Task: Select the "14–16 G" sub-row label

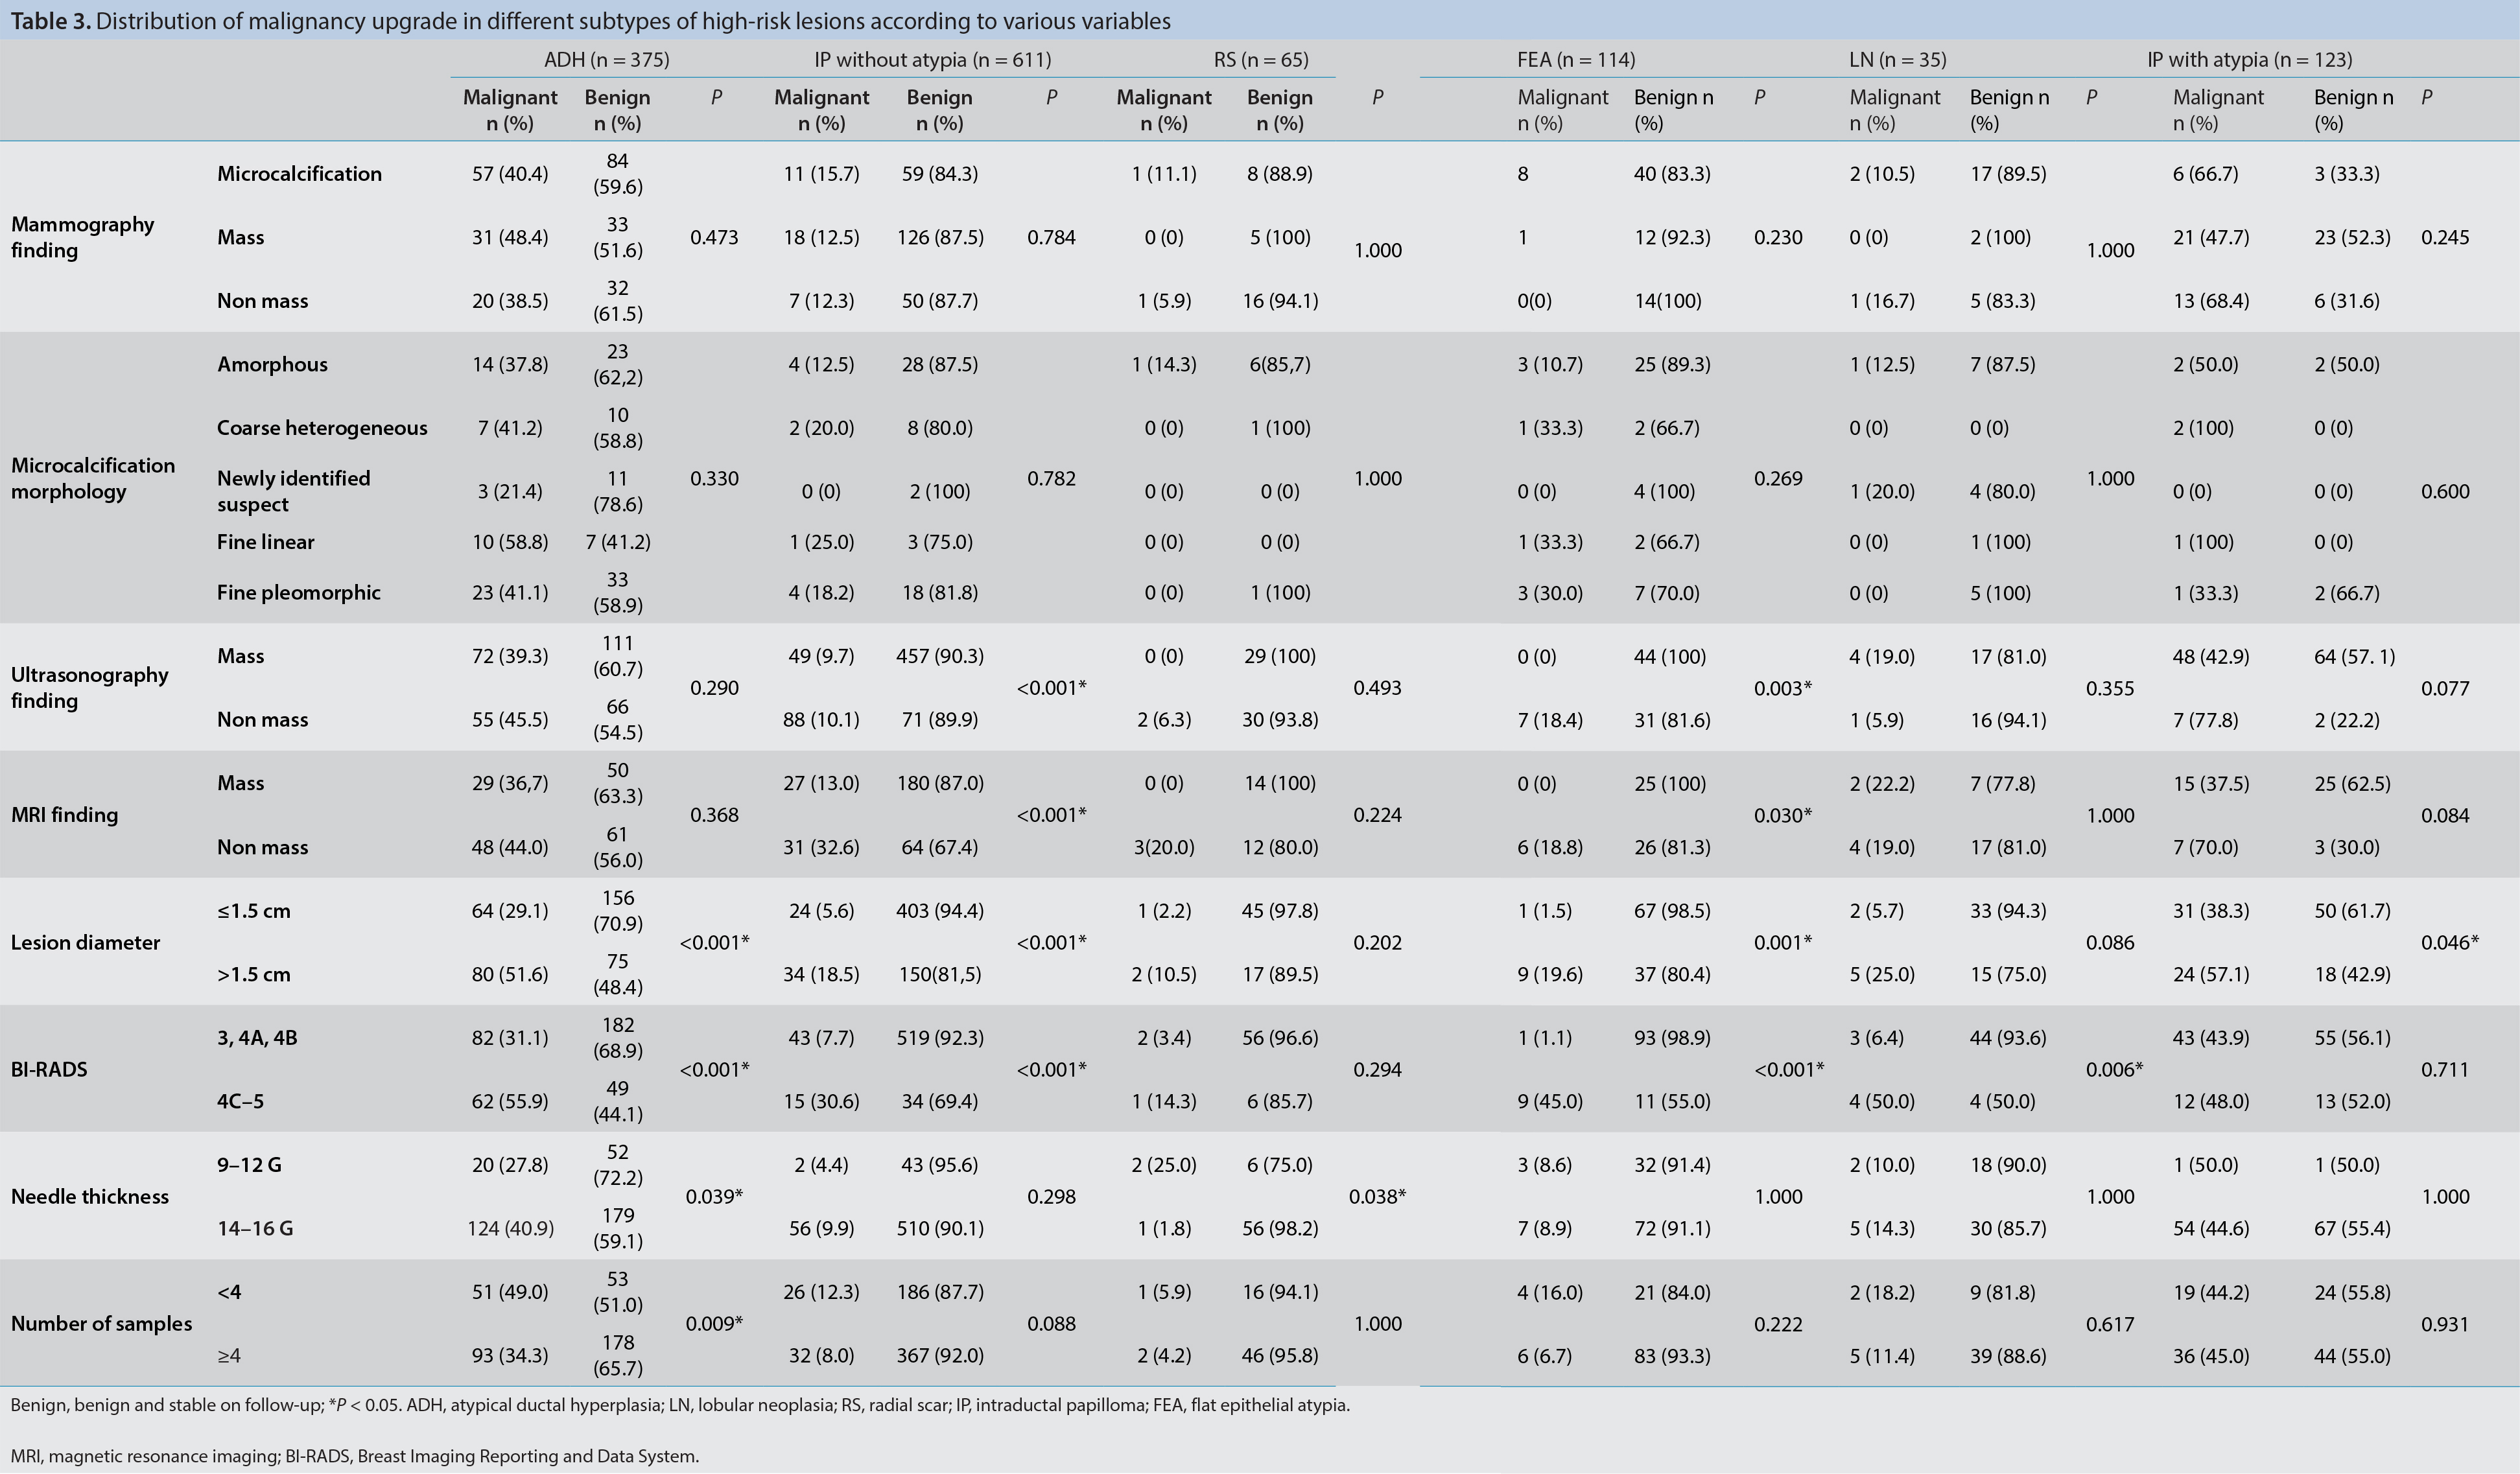Action: tap(255, 1228)
